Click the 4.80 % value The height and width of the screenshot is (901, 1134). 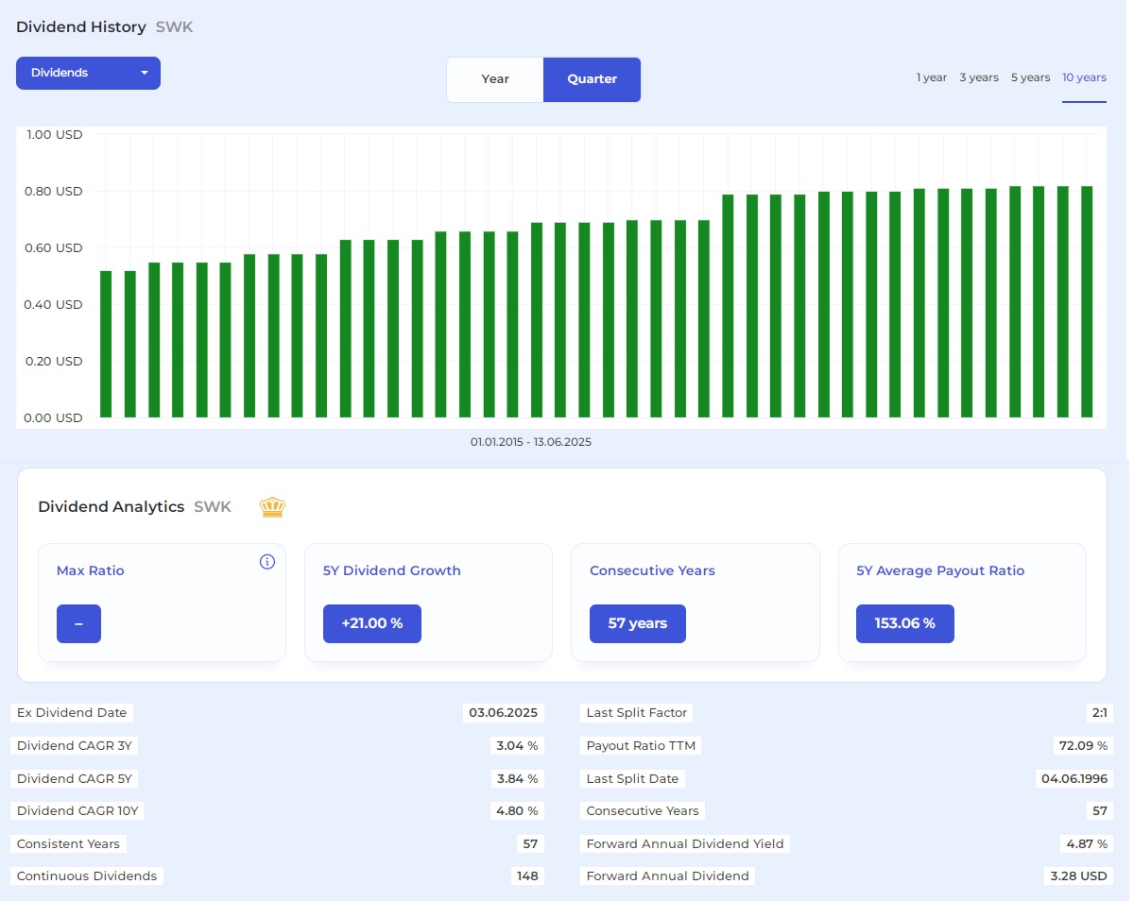point(517,811)
